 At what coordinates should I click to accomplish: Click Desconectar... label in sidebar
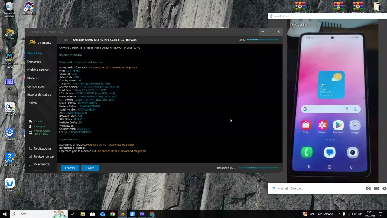coord(43,164)
